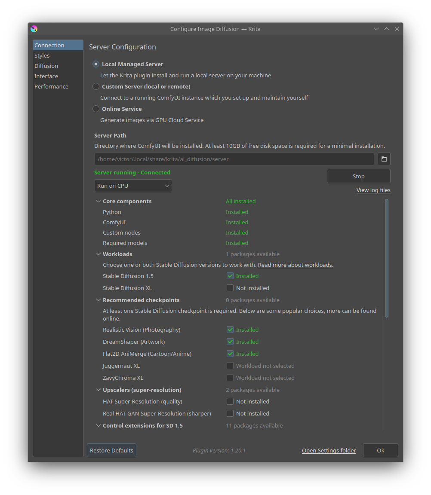Click the Required models component row
Image resolution: width=431 pixels, height=495 pixels.
pos(175,243)
